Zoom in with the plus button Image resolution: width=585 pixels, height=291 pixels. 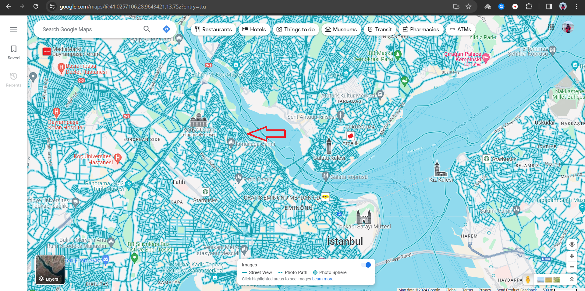572,256
